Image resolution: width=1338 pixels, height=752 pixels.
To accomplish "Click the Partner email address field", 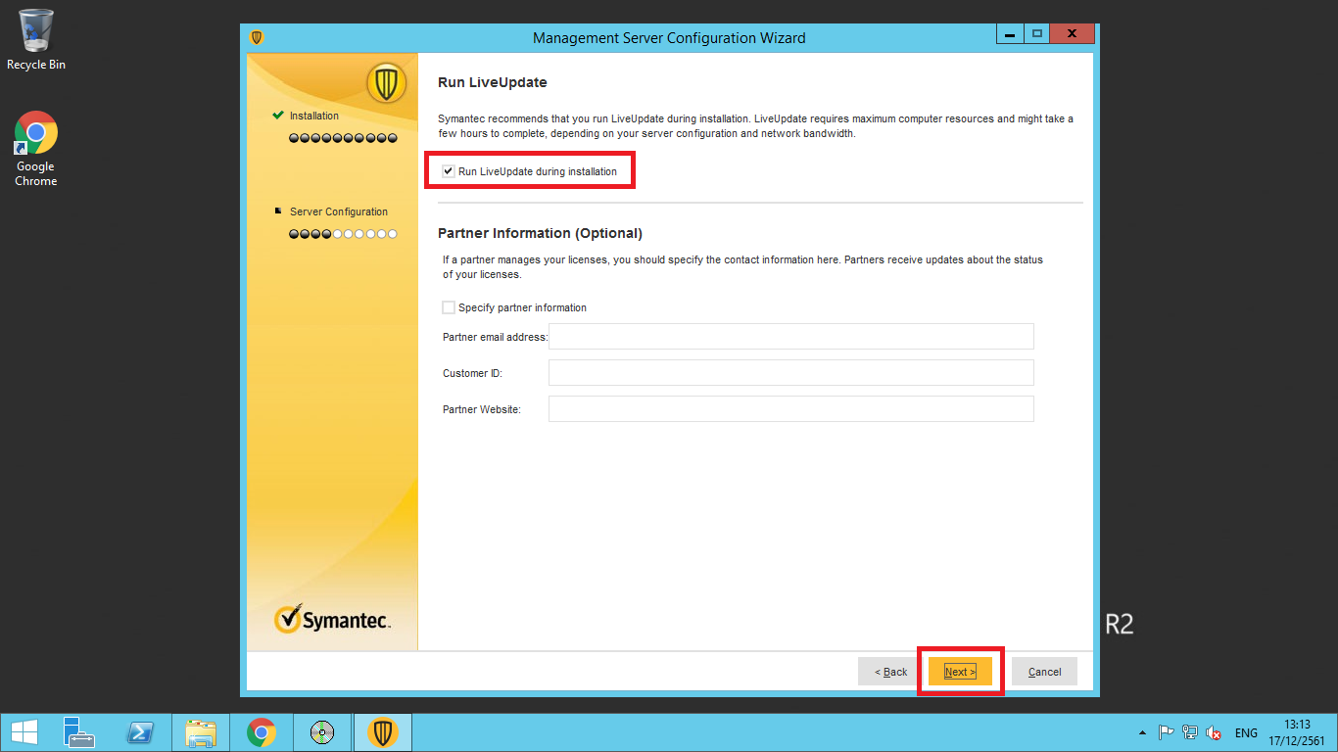I will pos(790,337).
